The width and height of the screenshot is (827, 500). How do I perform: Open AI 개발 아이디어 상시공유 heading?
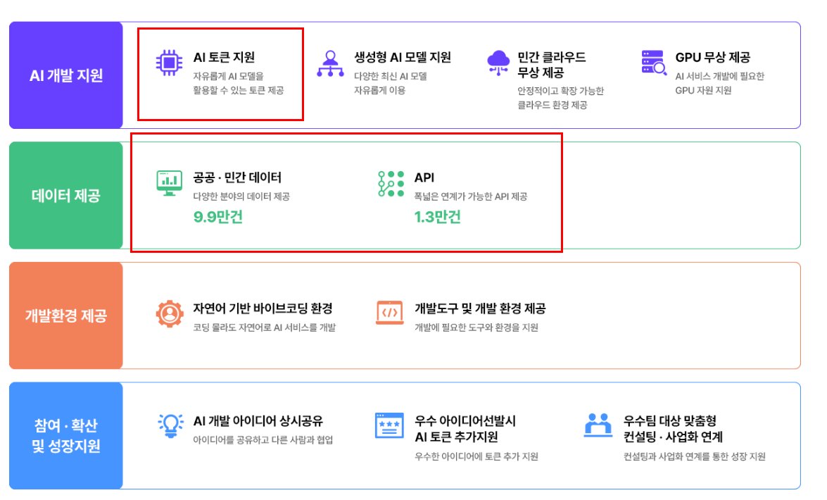coord(258,421)
